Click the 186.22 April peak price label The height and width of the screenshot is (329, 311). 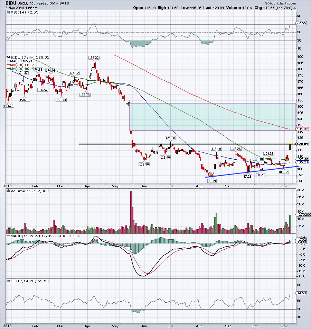click(94, 57)
